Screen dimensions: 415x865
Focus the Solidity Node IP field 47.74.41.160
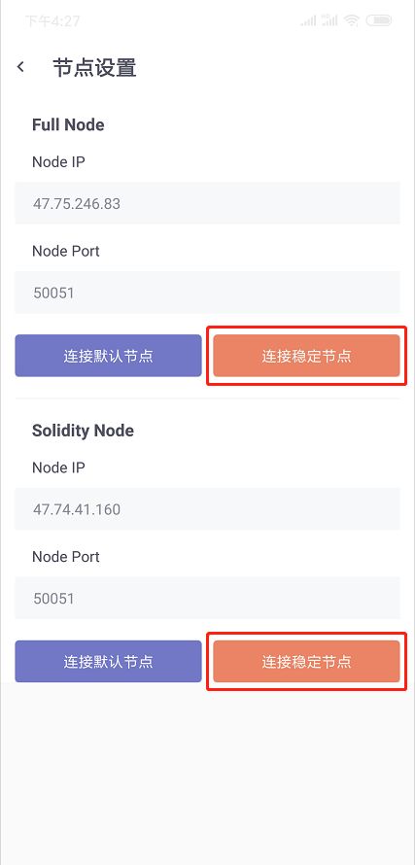pyautogui.click(x=208, y=508)
